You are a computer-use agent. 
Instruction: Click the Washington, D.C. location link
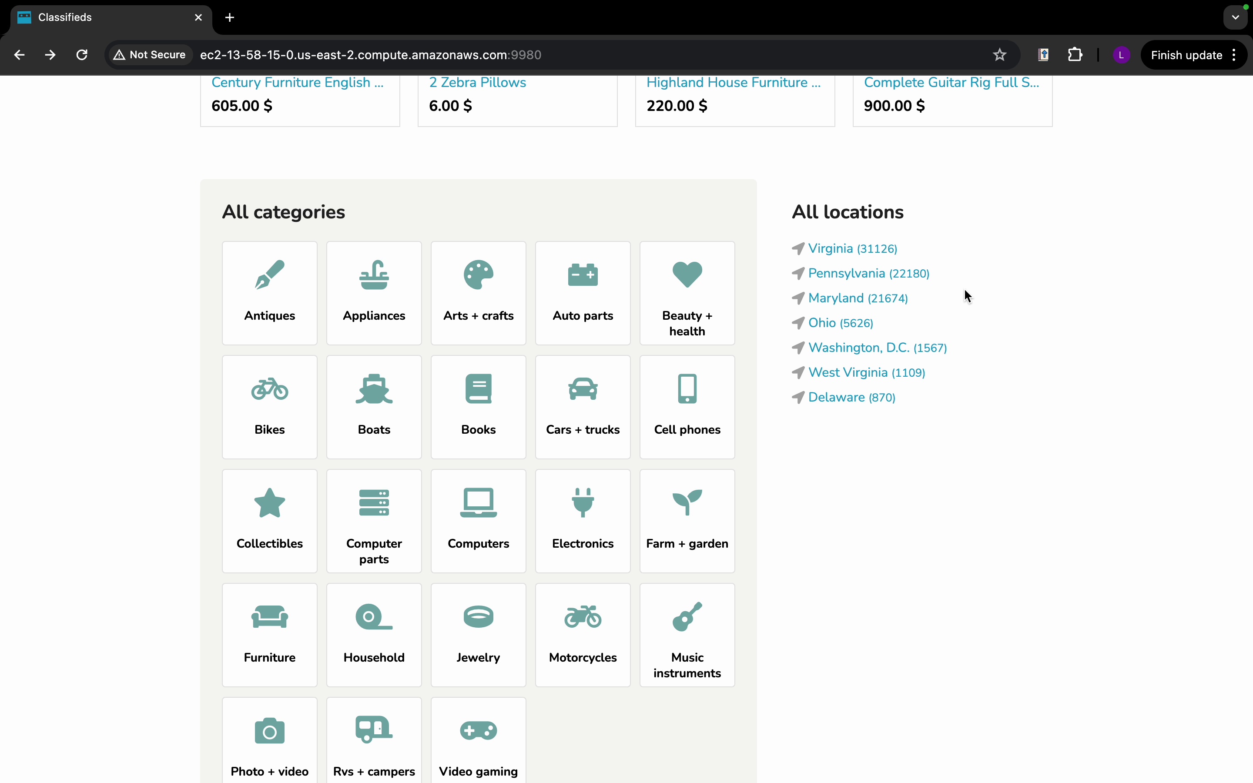tap(858, 348)
